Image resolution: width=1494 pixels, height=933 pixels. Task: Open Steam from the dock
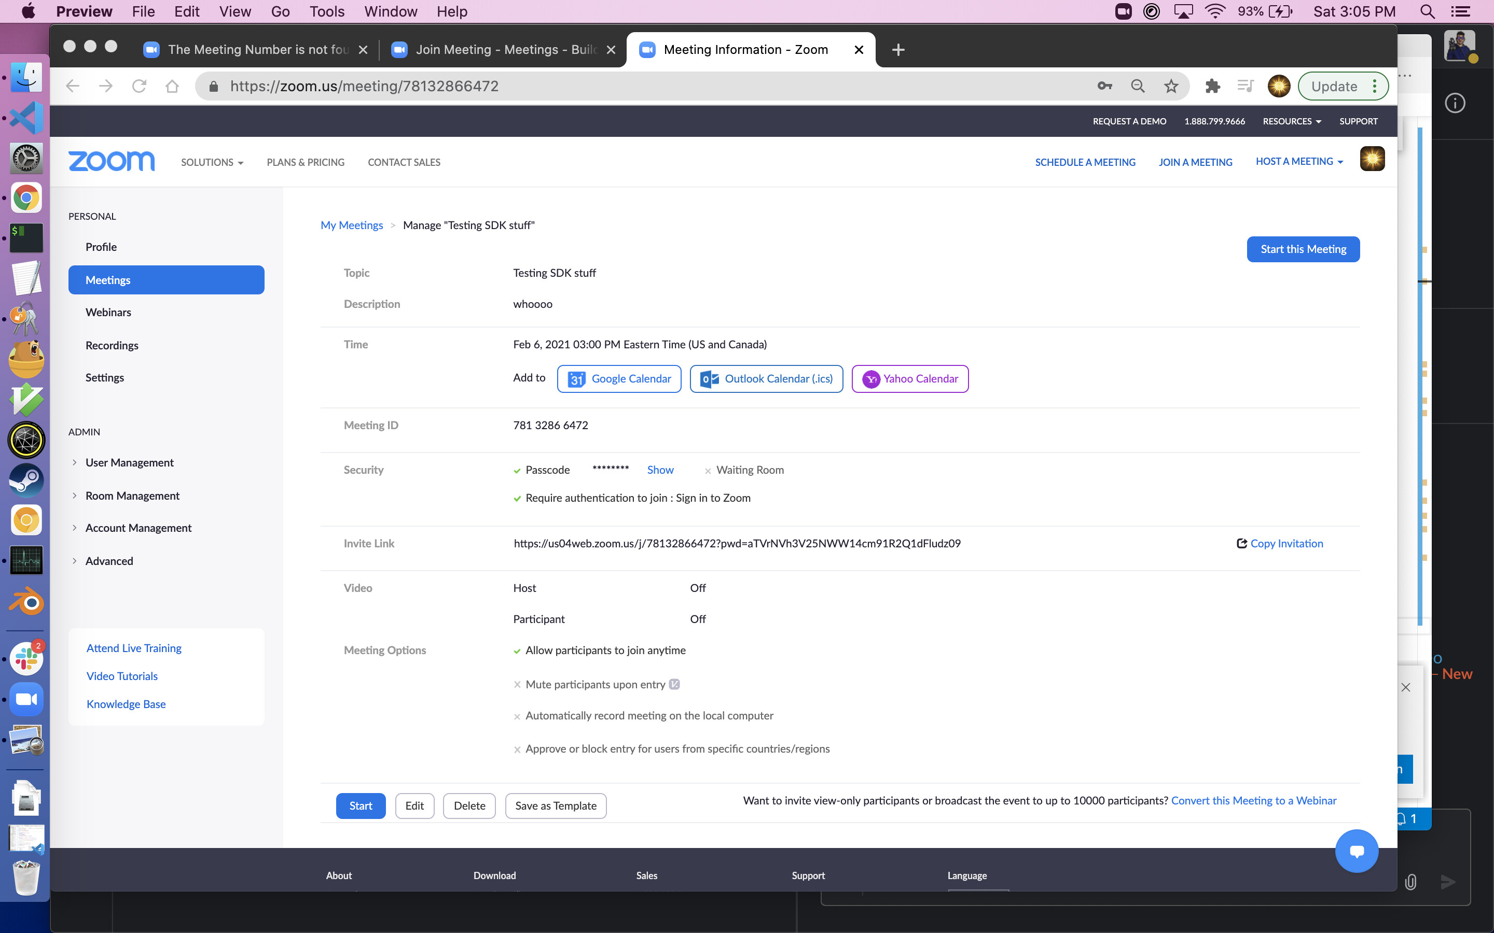(x=26, y=480)
